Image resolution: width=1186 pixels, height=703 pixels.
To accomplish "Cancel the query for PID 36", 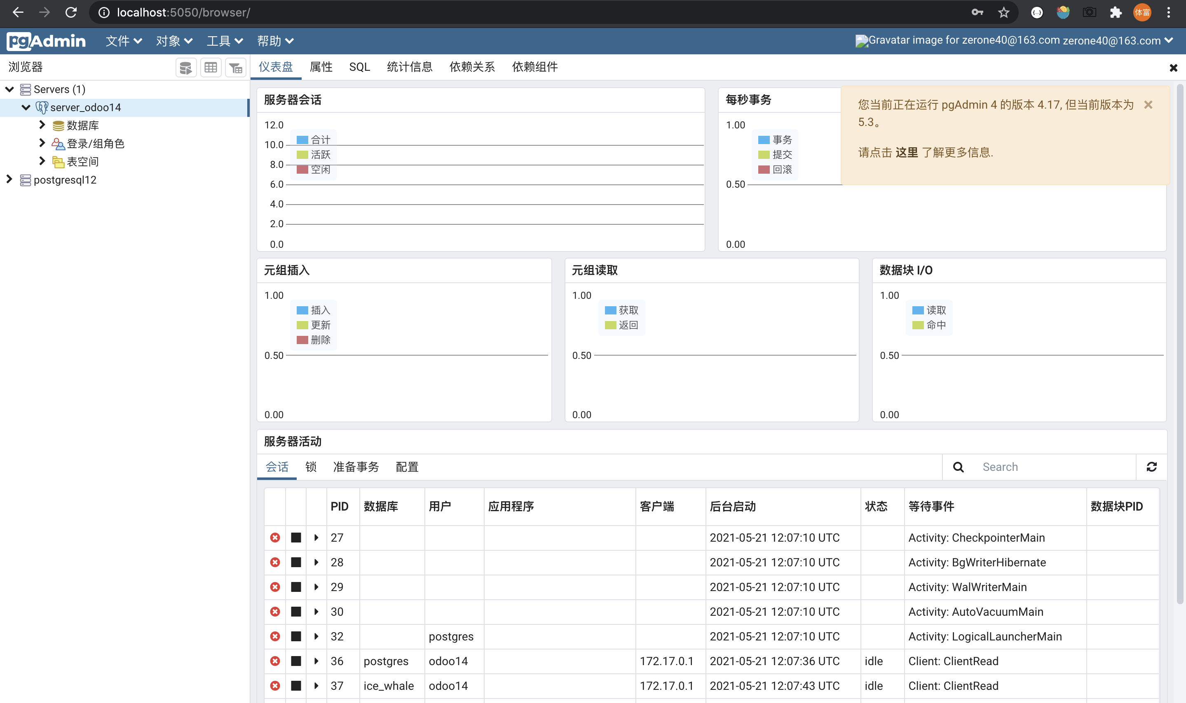I will (296, 661).
